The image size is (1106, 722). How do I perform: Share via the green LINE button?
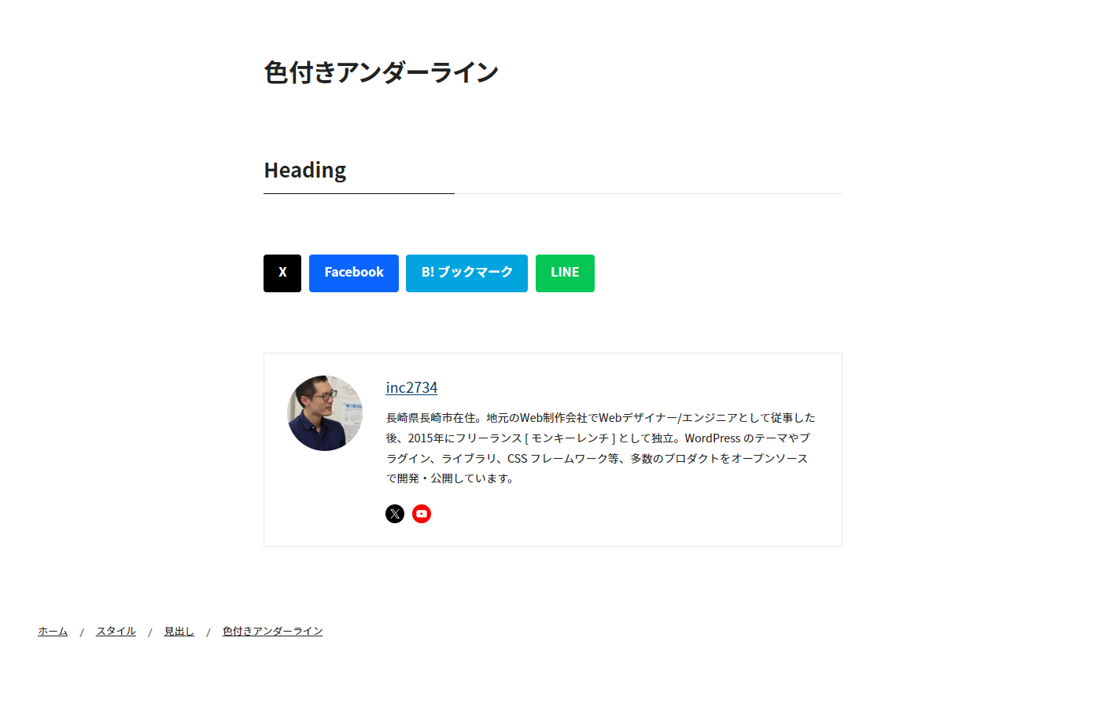tap(565, 273)
